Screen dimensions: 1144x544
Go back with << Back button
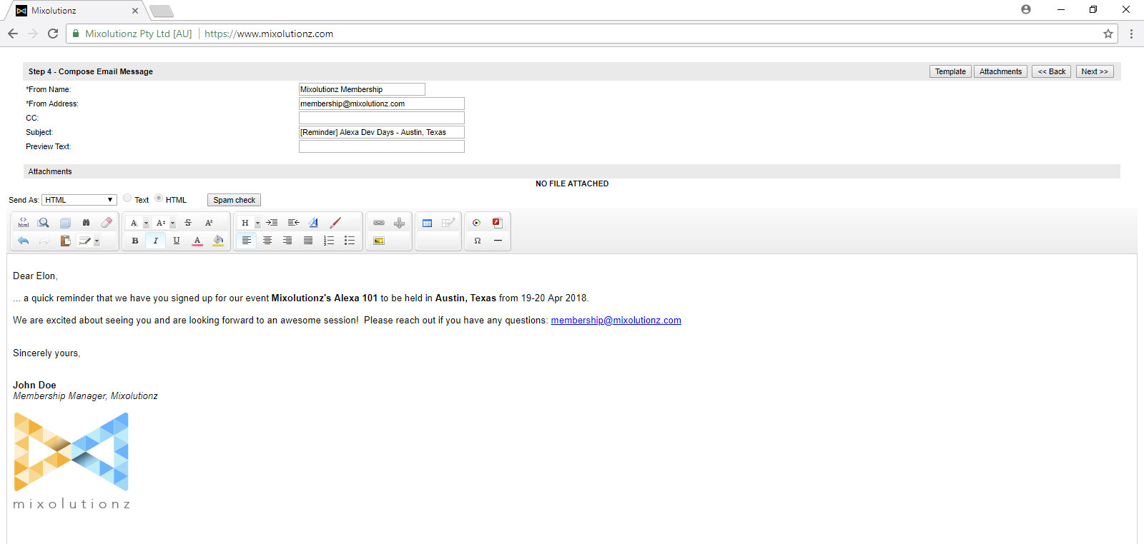tap(1051, 71)
